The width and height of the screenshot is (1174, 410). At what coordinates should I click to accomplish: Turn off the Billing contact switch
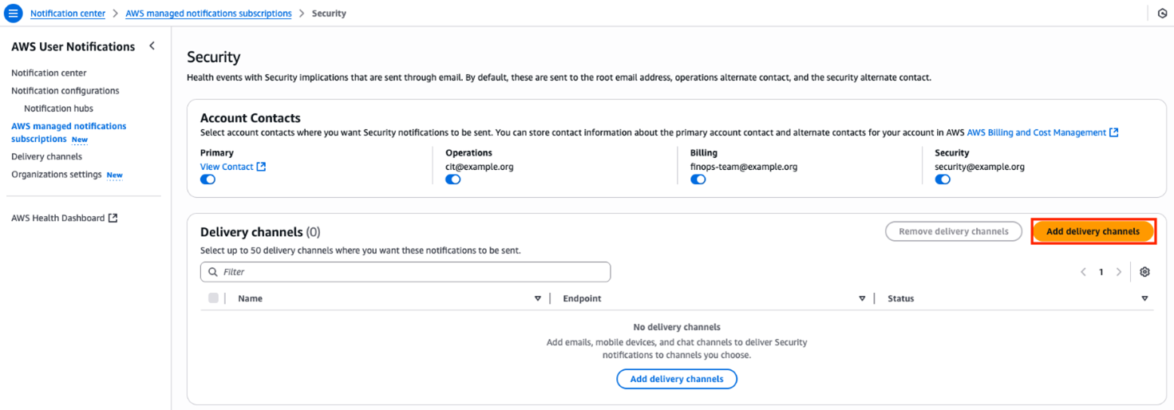point(698,179)
